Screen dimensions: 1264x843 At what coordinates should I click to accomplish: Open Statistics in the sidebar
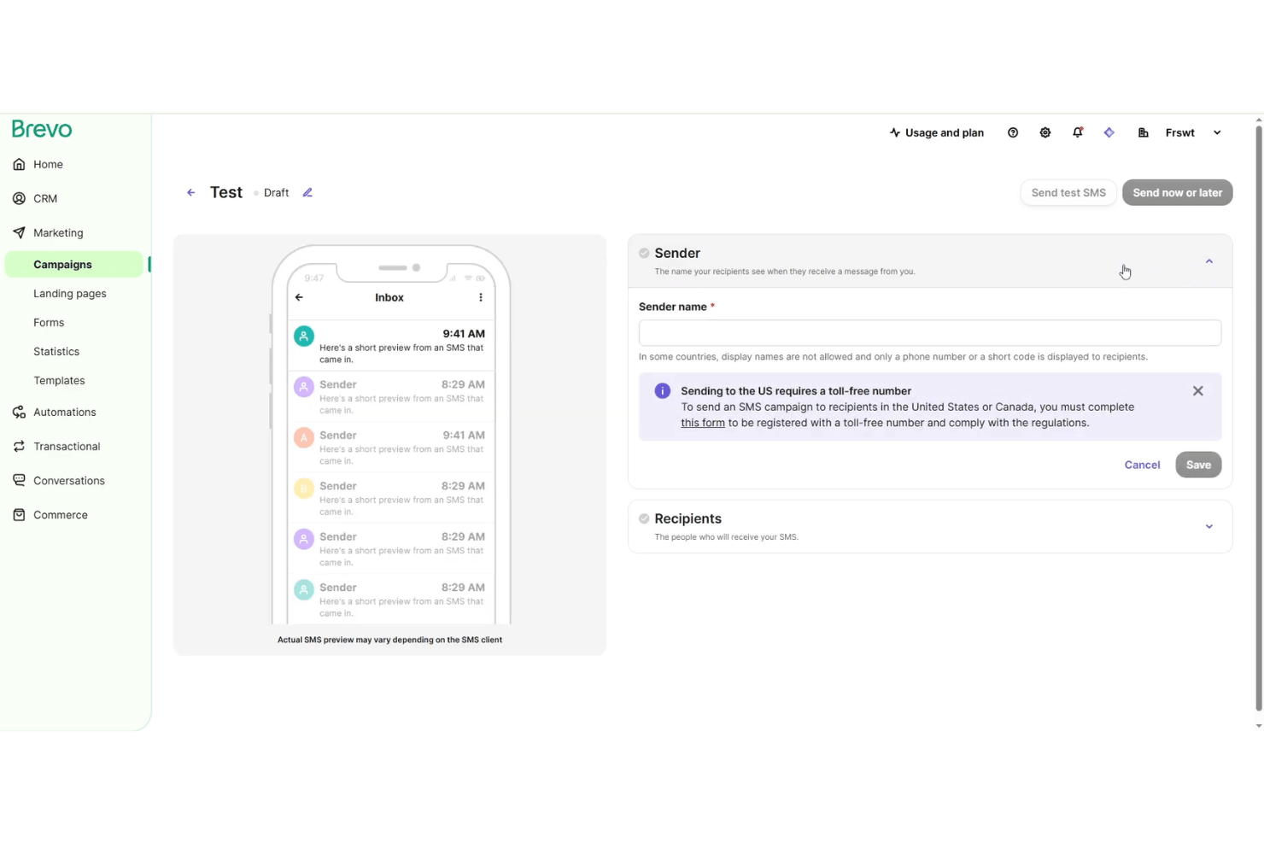pyautogui.click(x=56, y=352)
